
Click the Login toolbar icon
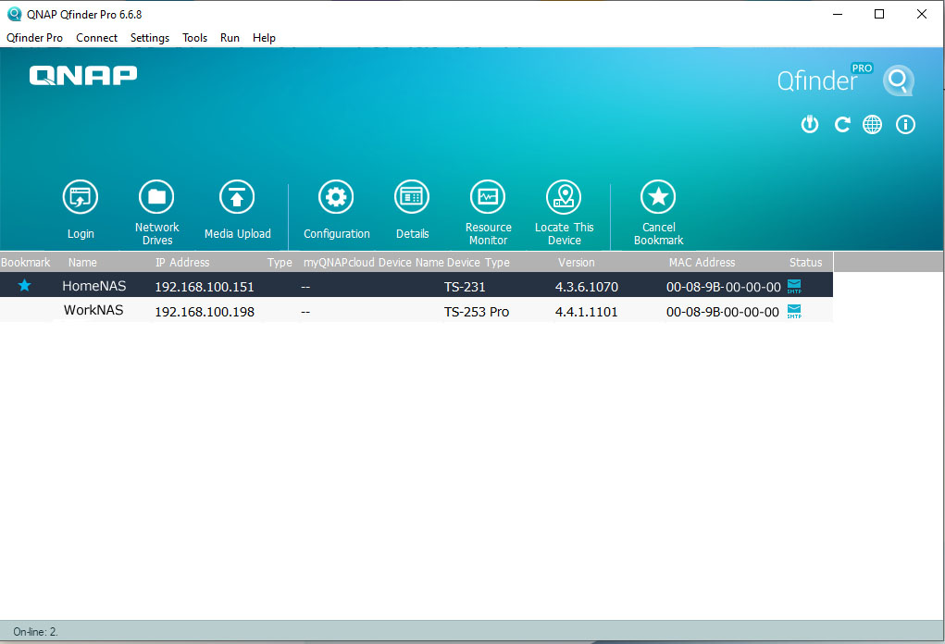81,197
